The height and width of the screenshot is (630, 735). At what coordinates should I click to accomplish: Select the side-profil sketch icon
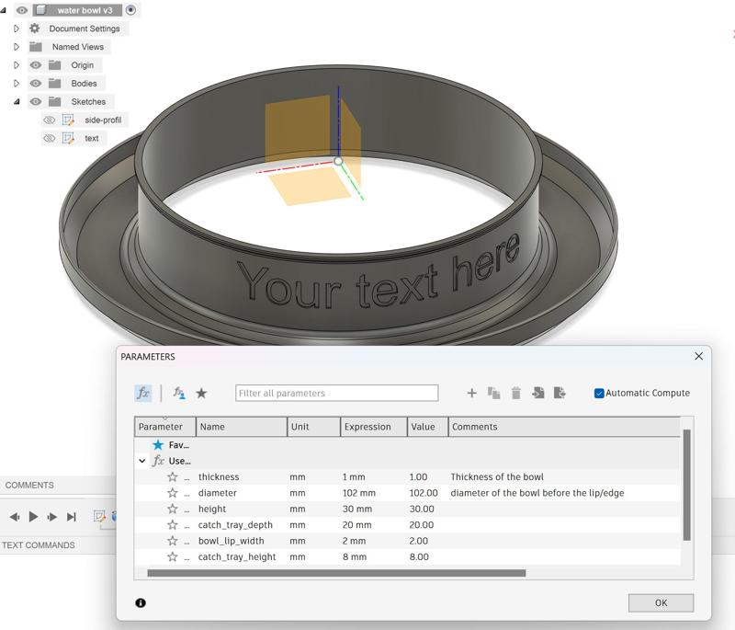[x=68, y=120]
